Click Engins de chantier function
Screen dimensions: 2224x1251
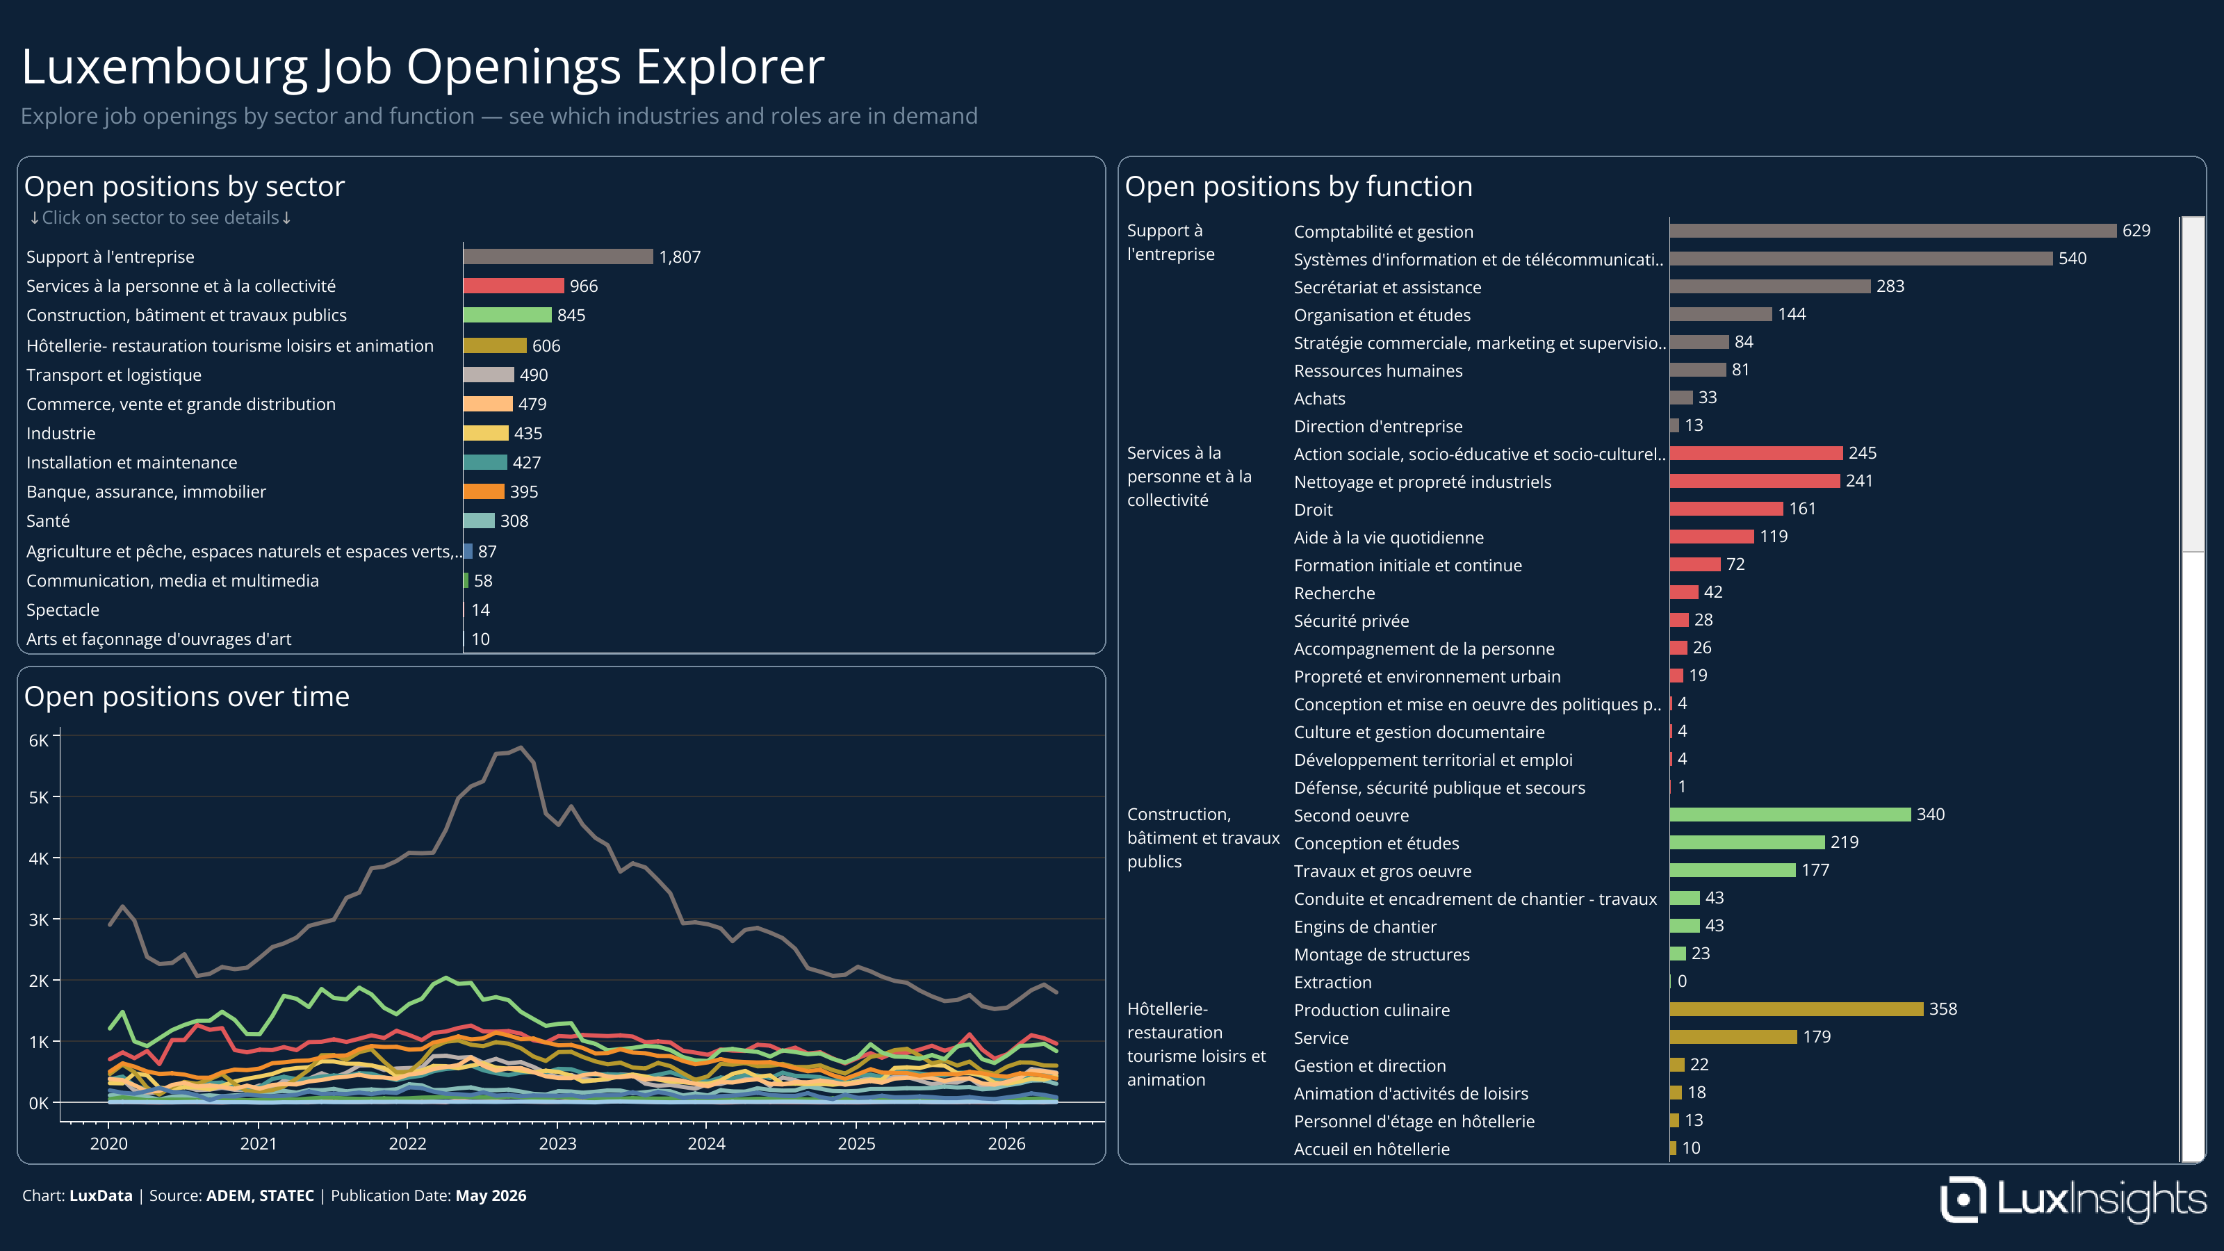pyautogui.click(x=1365, y=927)
